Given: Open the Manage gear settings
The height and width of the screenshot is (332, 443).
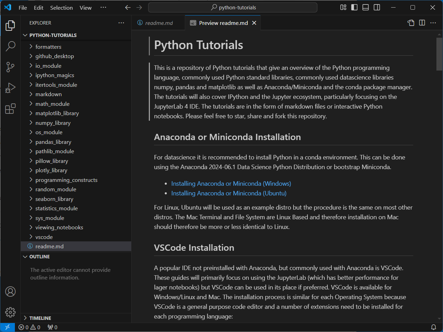Looking at the screenshot, I should pyautogui.click(x=10, y=312).
